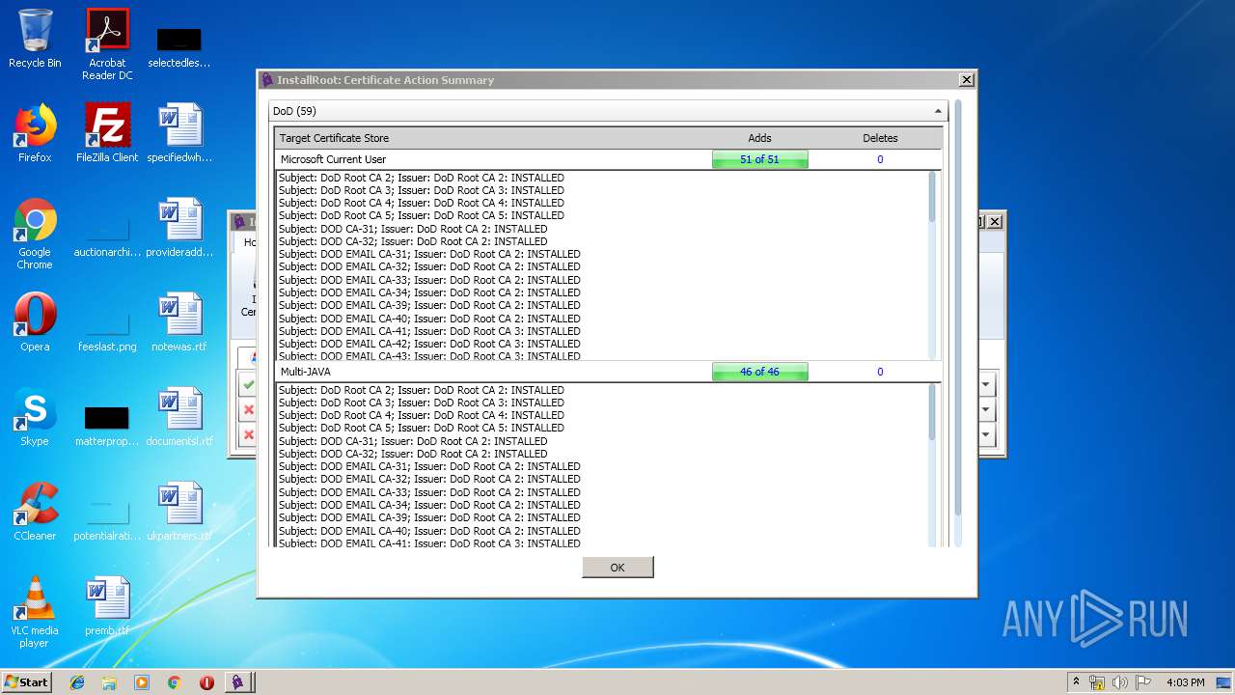Click DoD Root CA 2 under Microsoft Current User
Screen dimensions: 1235x695
422,178
